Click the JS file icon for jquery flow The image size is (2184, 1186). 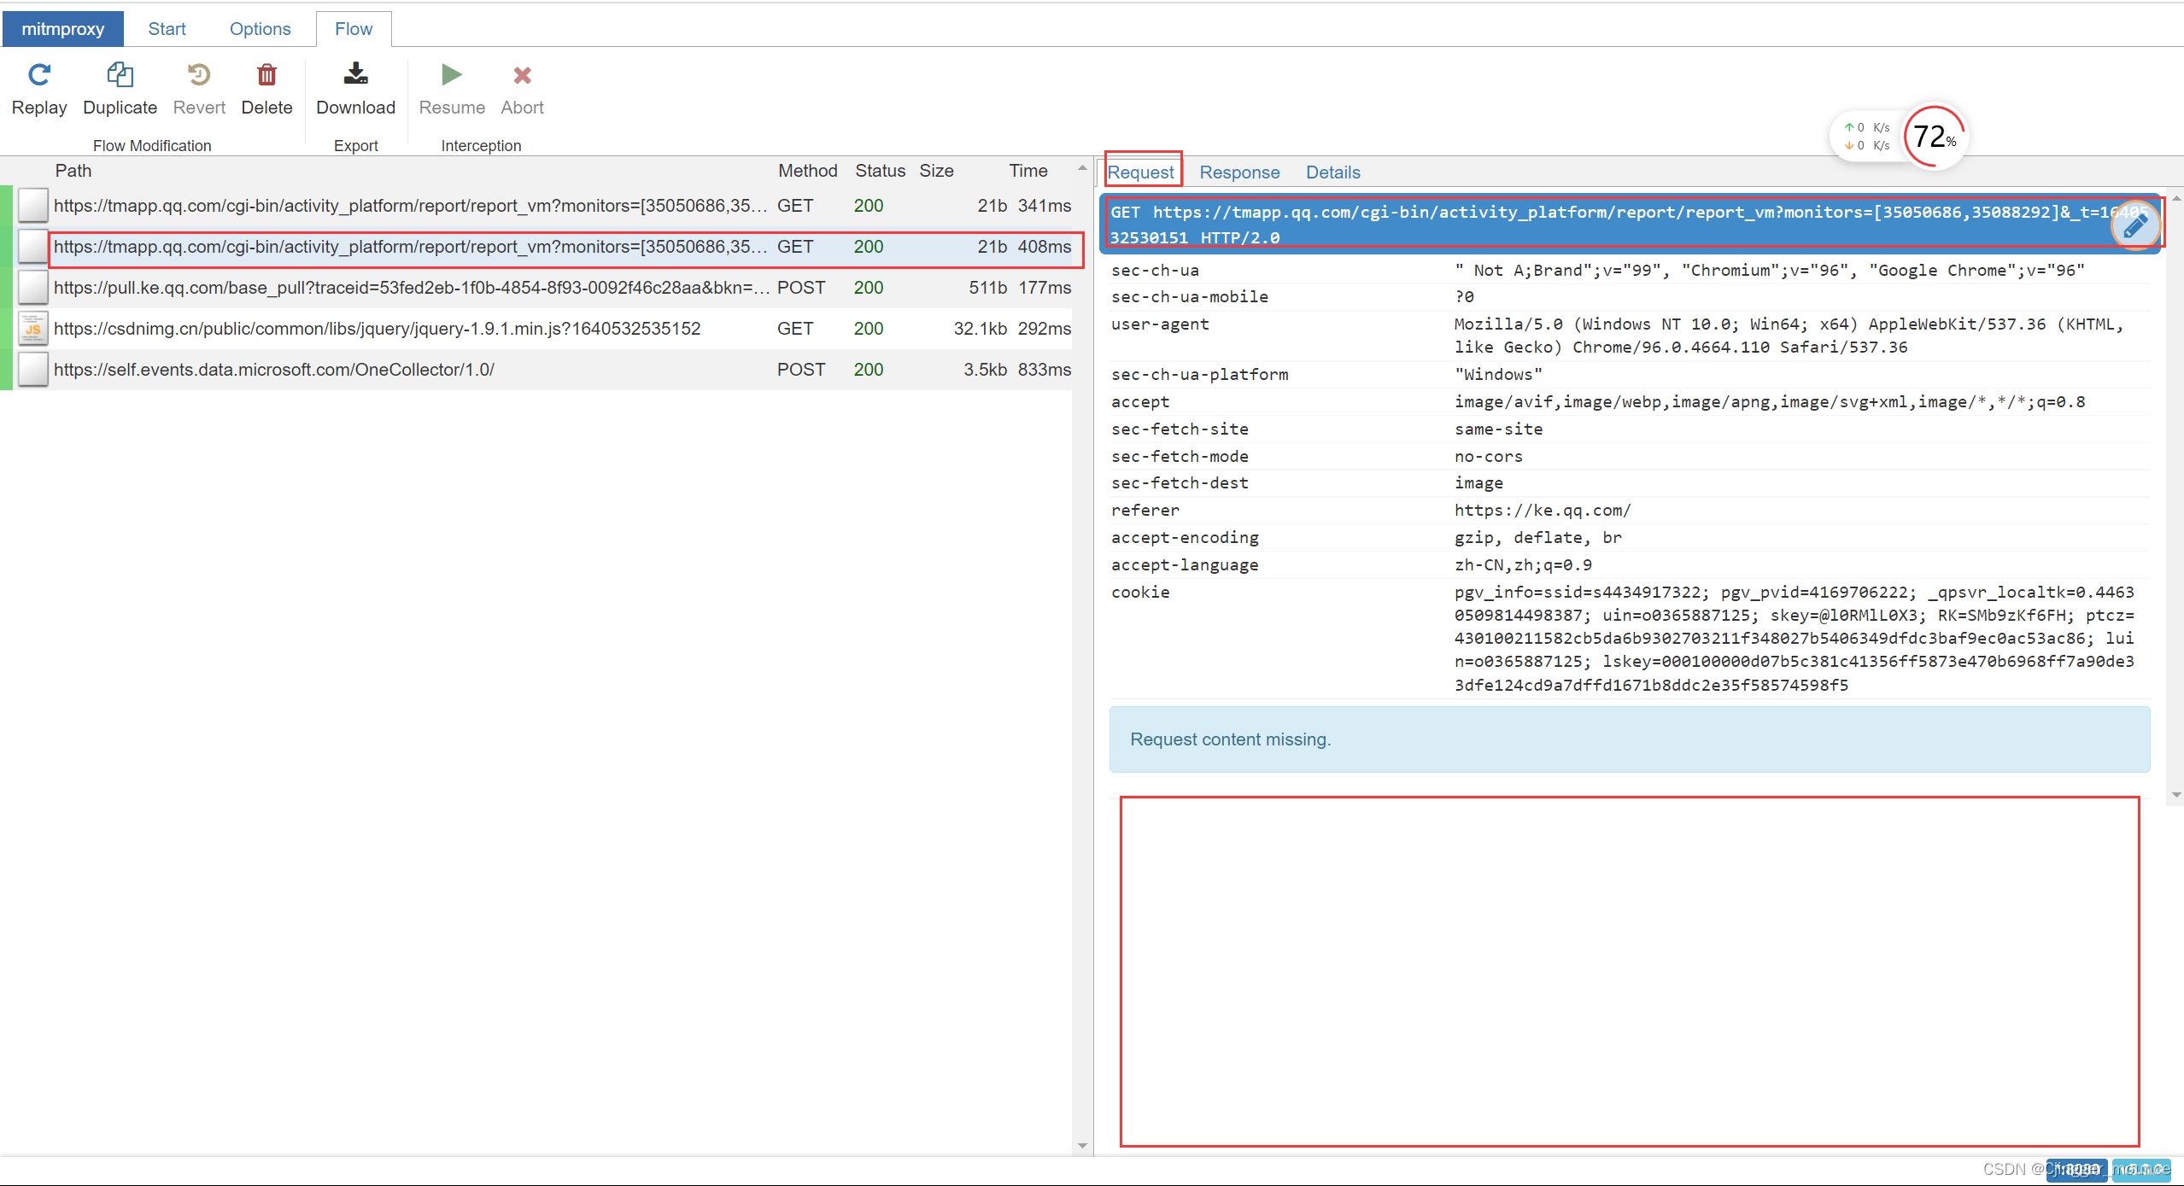tap(32, 329)
